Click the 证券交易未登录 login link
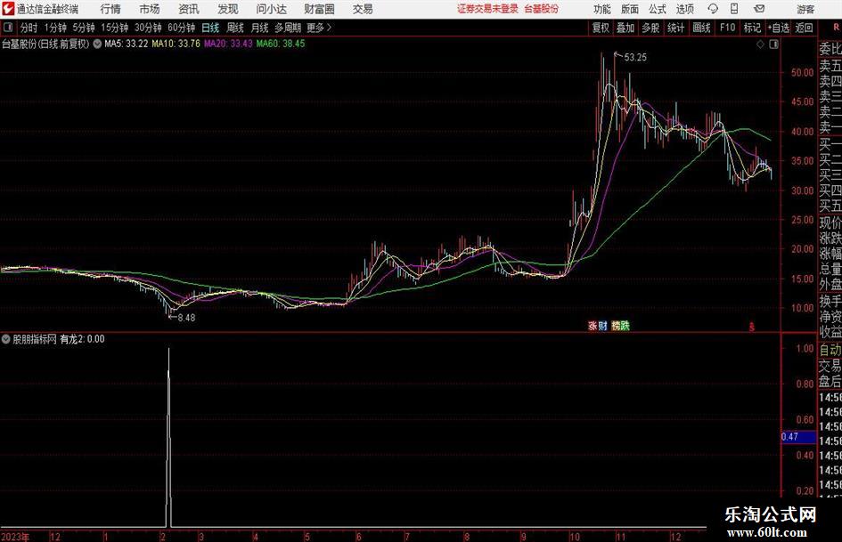This screenshot has width=842, height=542. coord(488,9)
